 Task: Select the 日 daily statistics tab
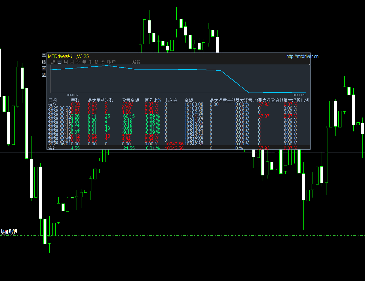pos(59,62)
